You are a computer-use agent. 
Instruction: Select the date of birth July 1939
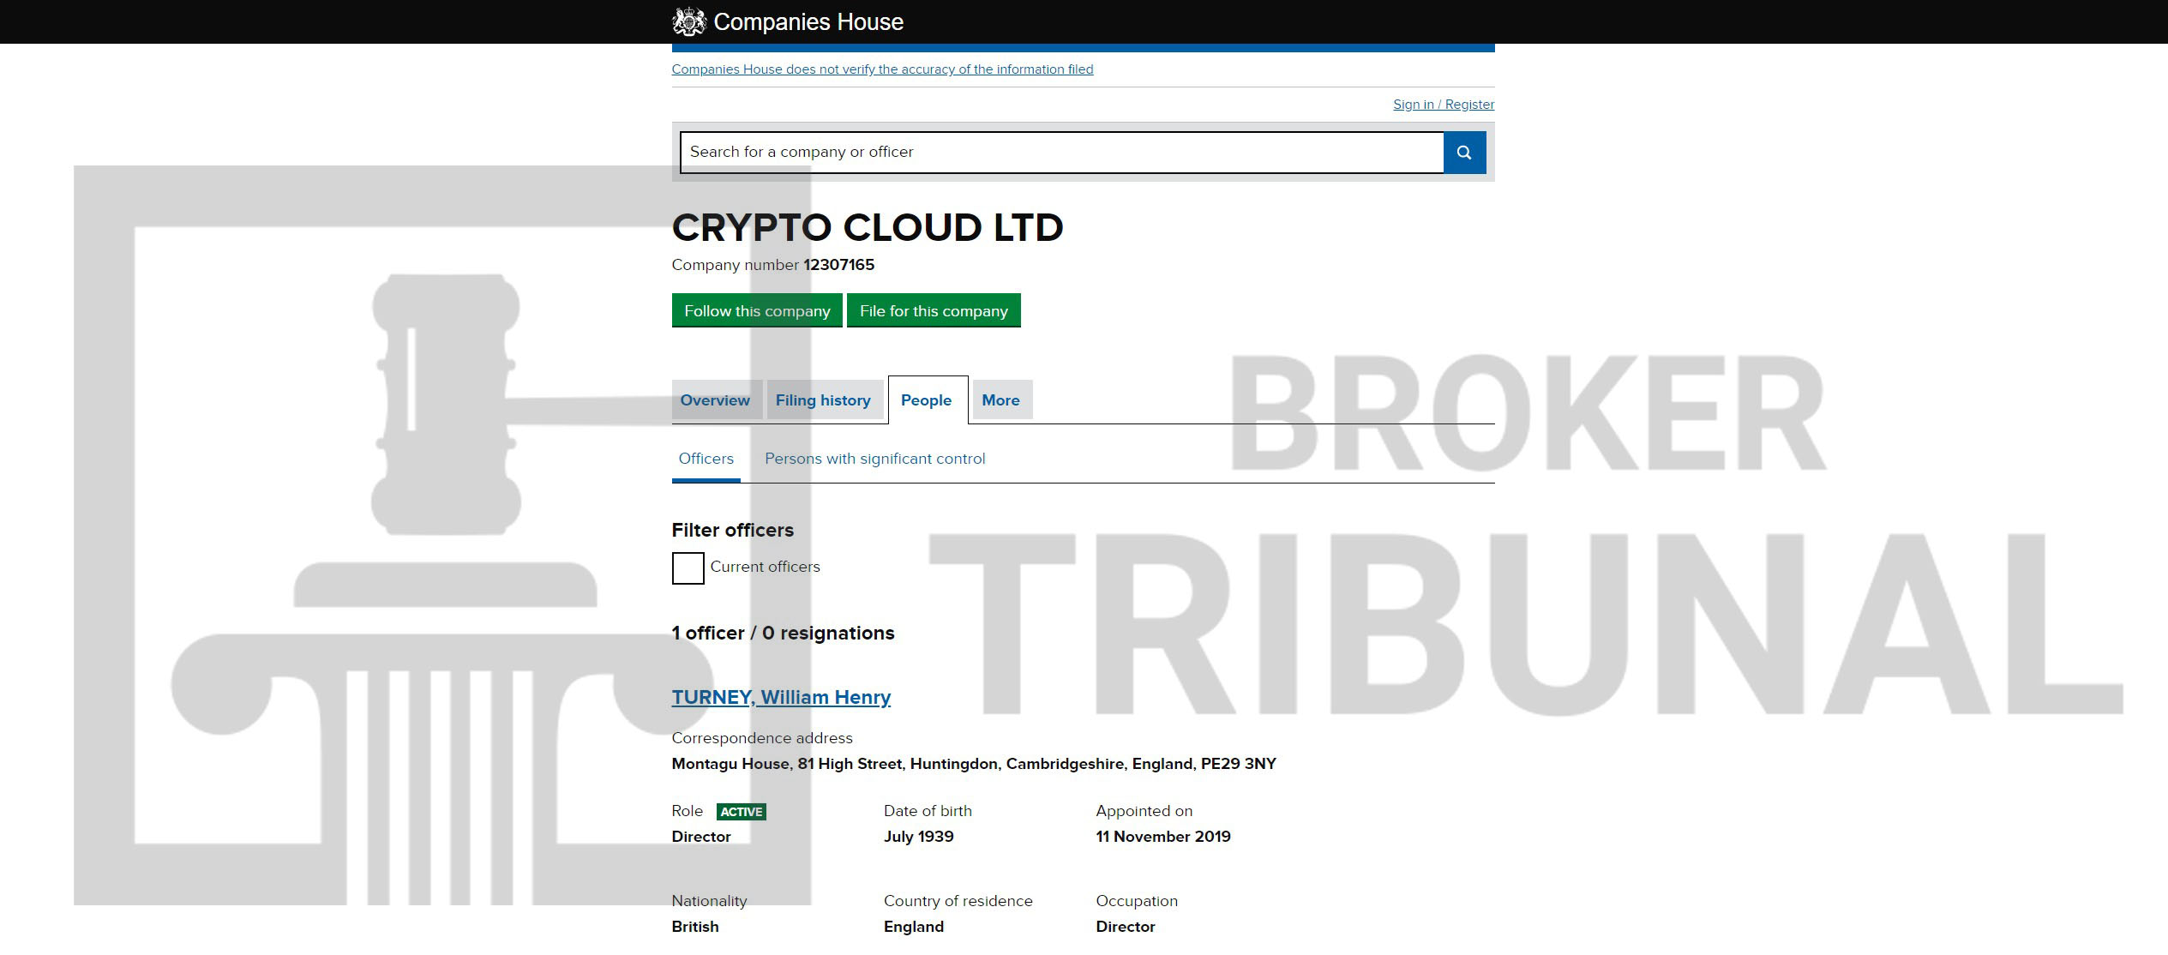click(x=918, y=837)
